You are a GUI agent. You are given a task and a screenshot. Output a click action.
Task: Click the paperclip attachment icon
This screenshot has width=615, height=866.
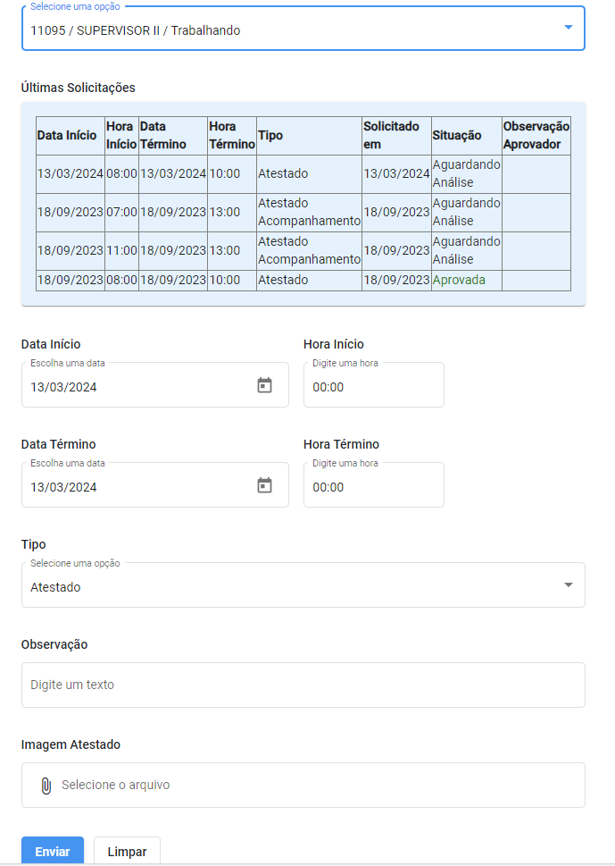tap(46, 786)
